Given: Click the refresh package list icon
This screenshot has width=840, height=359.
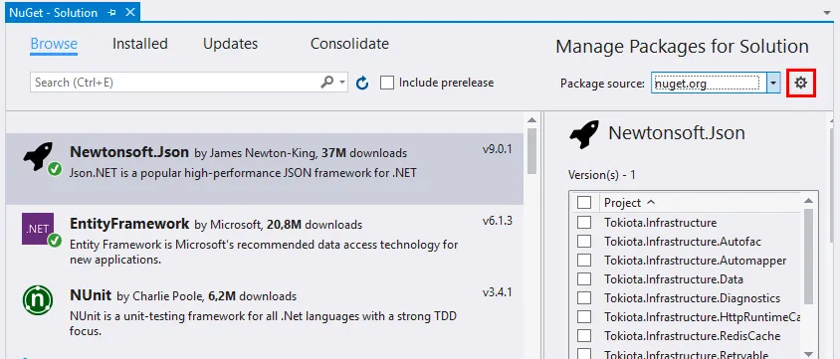Looking at the screenshot, I should click(x=362, y=83).
